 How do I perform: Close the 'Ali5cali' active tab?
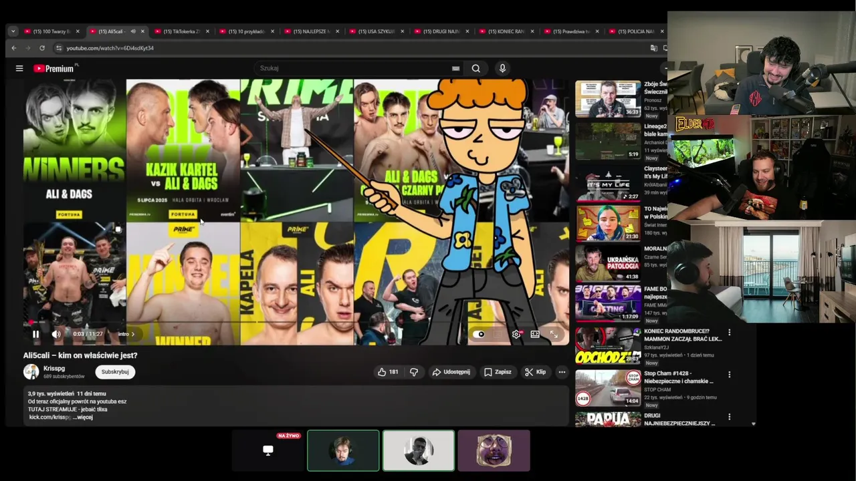(142, 31)
